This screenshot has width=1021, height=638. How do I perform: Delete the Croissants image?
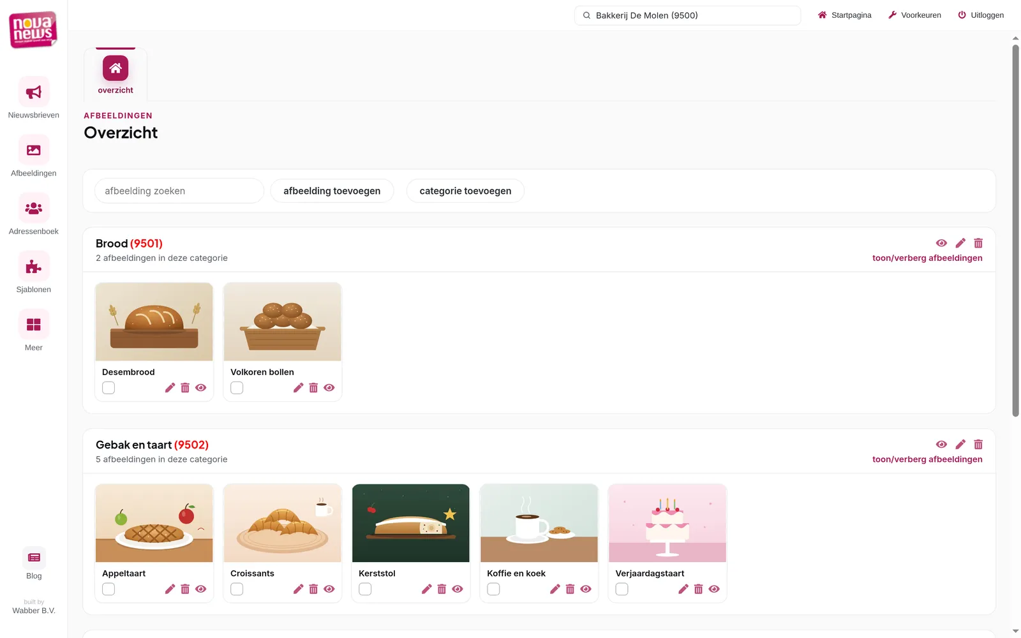click(x=313, y=590)
